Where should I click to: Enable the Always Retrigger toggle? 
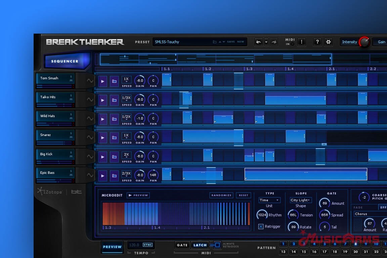(217, 245)
